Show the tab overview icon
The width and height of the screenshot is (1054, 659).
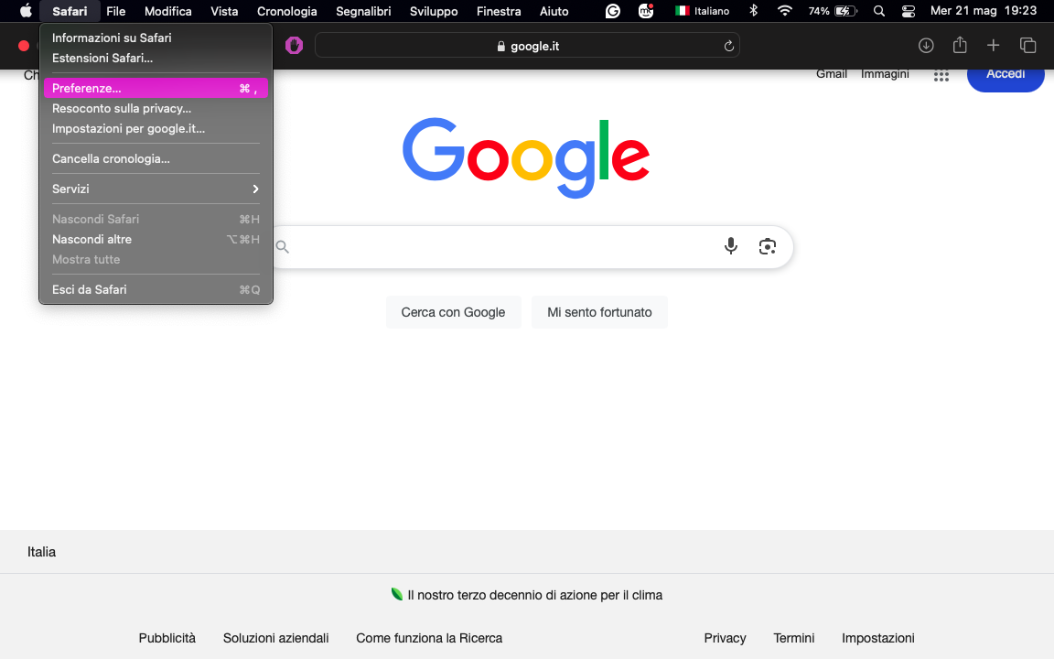pyautogui.click(x=1027, y=45)
